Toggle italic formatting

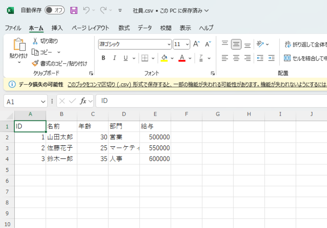pos(114,58)
